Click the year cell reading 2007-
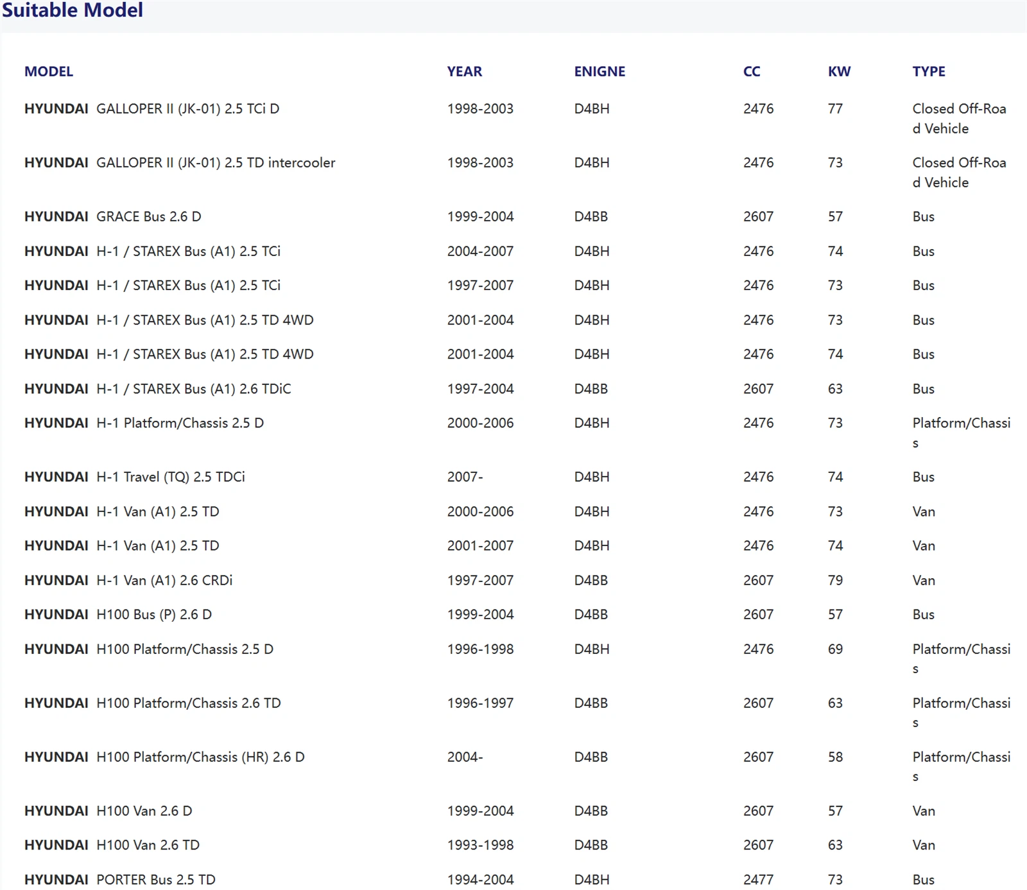Screen dimensions: 1027x890 click(x=465, y=477)
